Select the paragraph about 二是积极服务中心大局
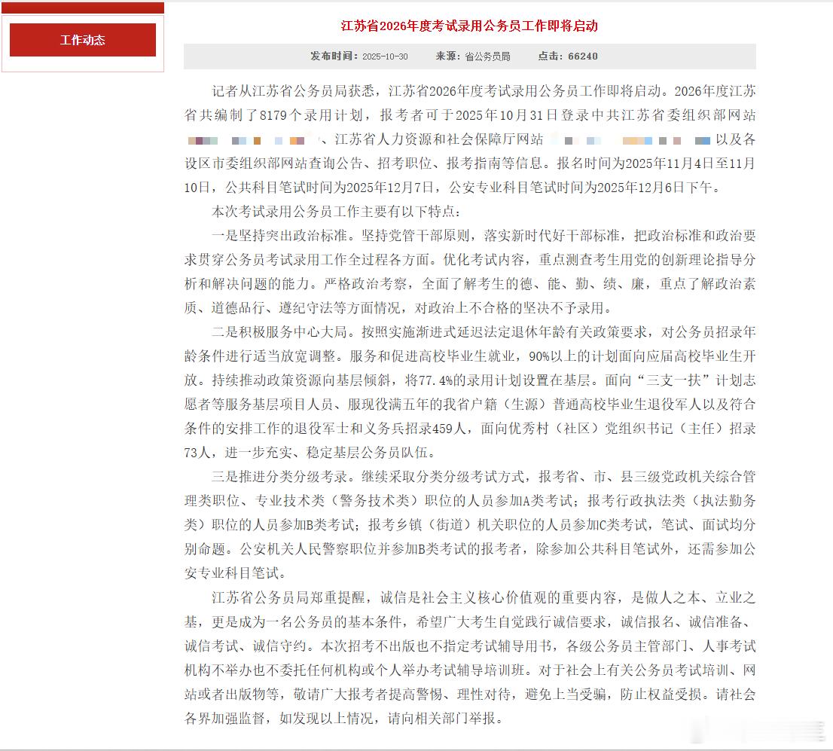The width and height of the screenshot is (833, 751). pyautogui.click(x=468, y=392)
